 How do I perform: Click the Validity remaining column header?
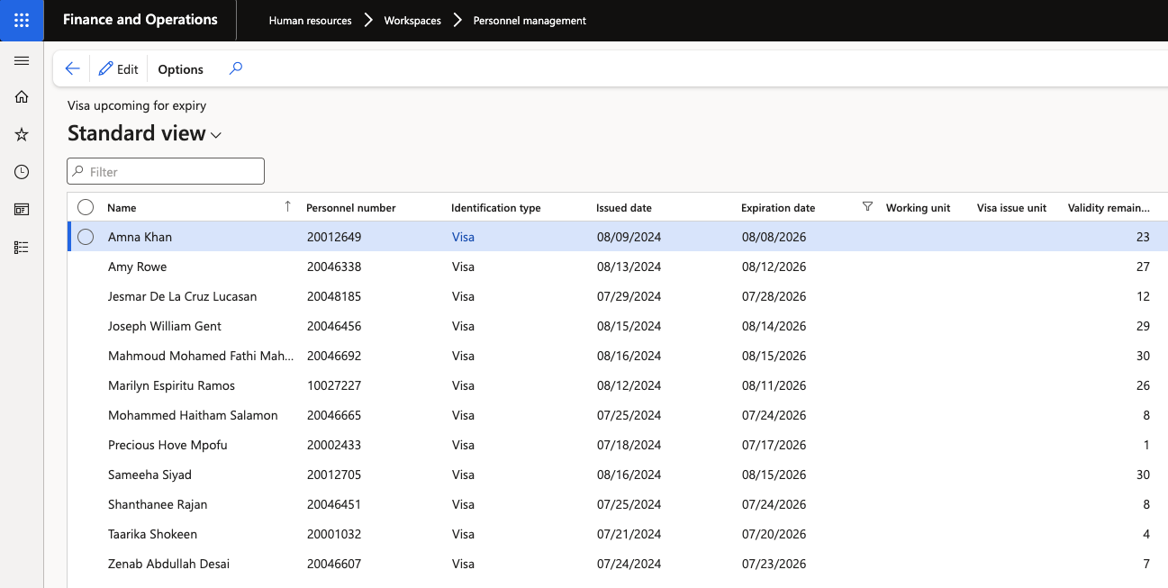[1109, 208]
